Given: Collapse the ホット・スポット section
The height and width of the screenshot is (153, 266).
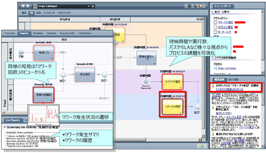Looking at the screenshot, I should click(212, 12).
